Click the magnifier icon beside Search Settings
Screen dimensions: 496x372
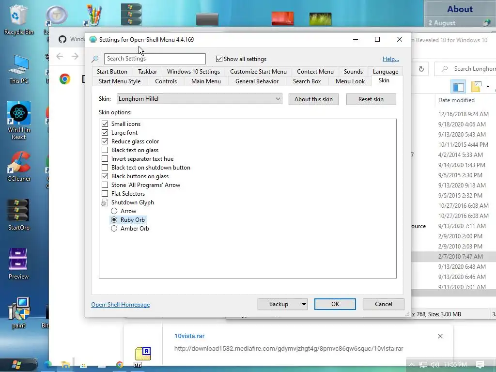pos(95,59)
